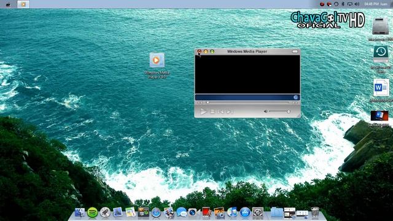Open the Maps icon in the dock
Image resolution: width=393 pixels, height=221 pixels.
click(130, 212)
